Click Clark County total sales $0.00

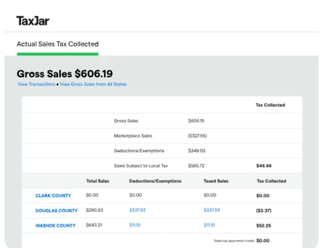point(92,195)
